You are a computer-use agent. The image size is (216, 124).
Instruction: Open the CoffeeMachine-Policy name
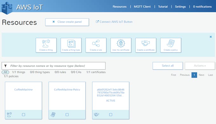[x=67, y=90]
